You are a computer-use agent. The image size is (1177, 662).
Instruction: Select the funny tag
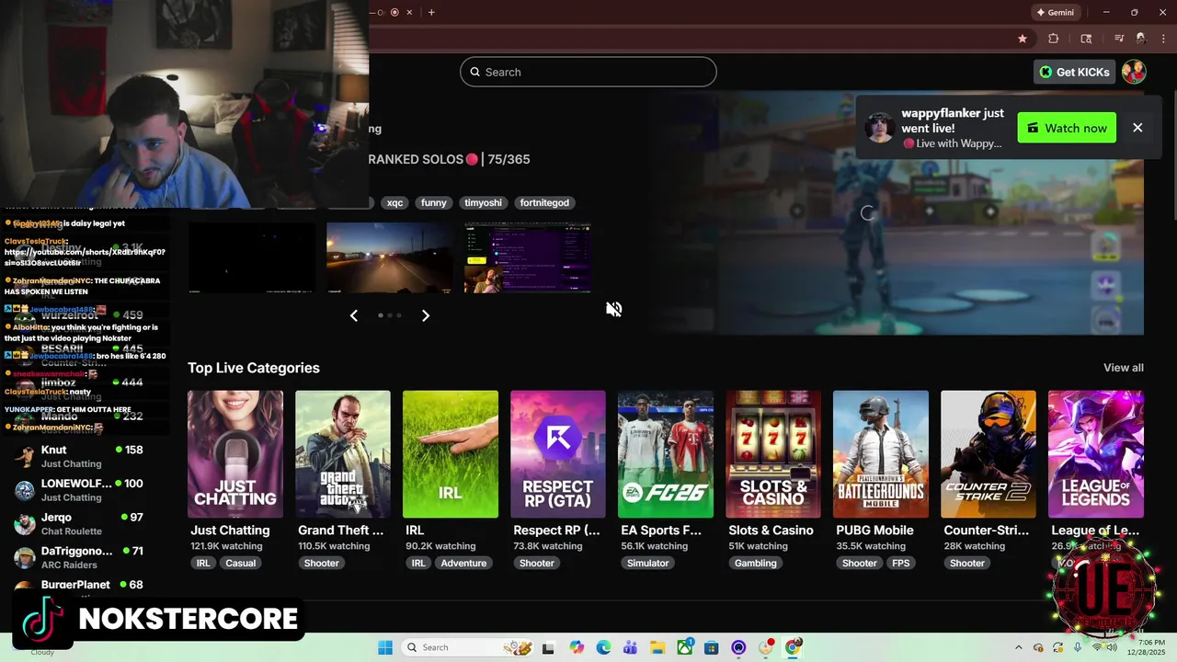point(434,202)
